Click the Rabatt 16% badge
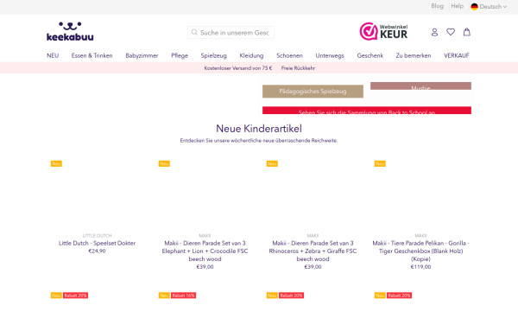Viewport: 518px width, 324px height. pyautogui.click(x=183, y=295)
